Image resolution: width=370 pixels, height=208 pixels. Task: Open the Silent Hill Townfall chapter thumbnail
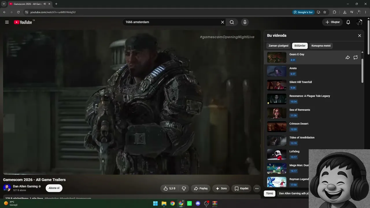pyautogui.click(x=277, y=85)
